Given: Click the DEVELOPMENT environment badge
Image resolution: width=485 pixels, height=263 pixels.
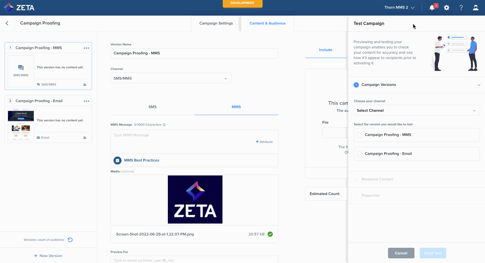Looking at the screenshot, I should tap(243, 3).
